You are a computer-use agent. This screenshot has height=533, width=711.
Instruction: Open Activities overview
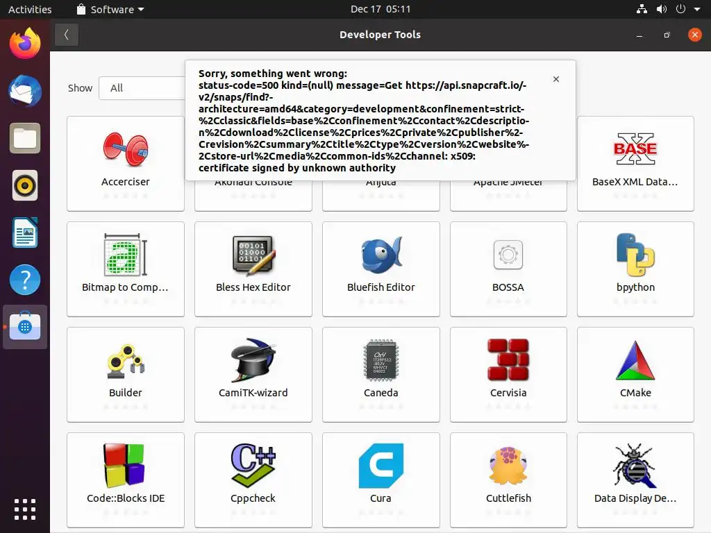point(30,10)
